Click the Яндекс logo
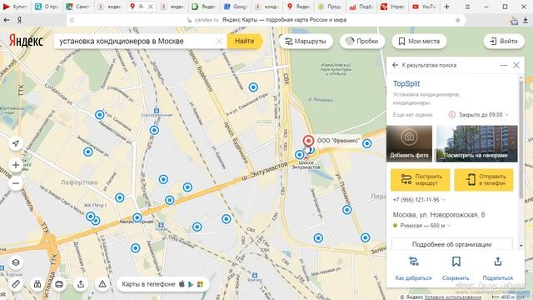Screen dimensions: 533x300 click(x=26, y=41)
